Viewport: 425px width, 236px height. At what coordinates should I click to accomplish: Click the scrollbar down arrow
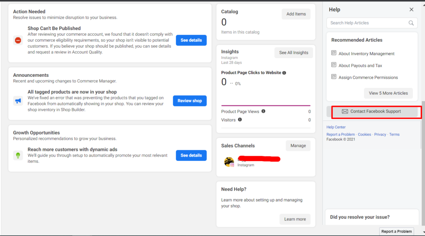pos(424,232)
